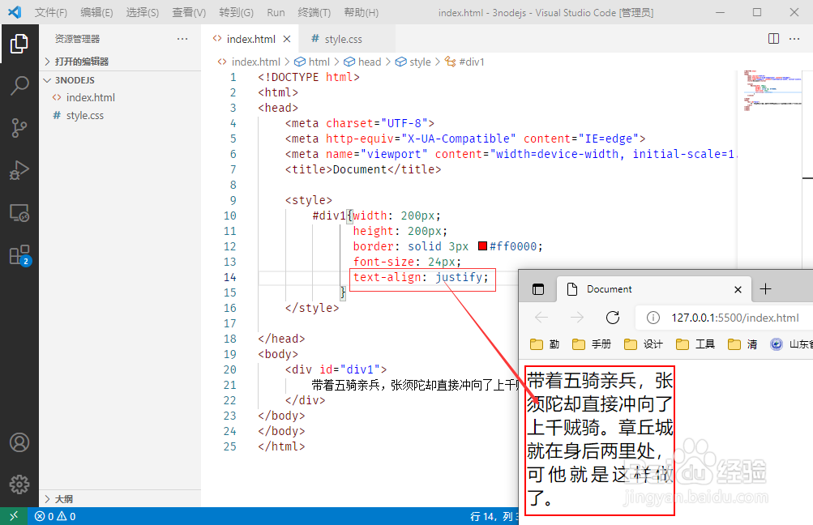Screen dimensions: 813x525
Task: Open the 设计 bookmarks folder
Action: click(x=644, y=344)
